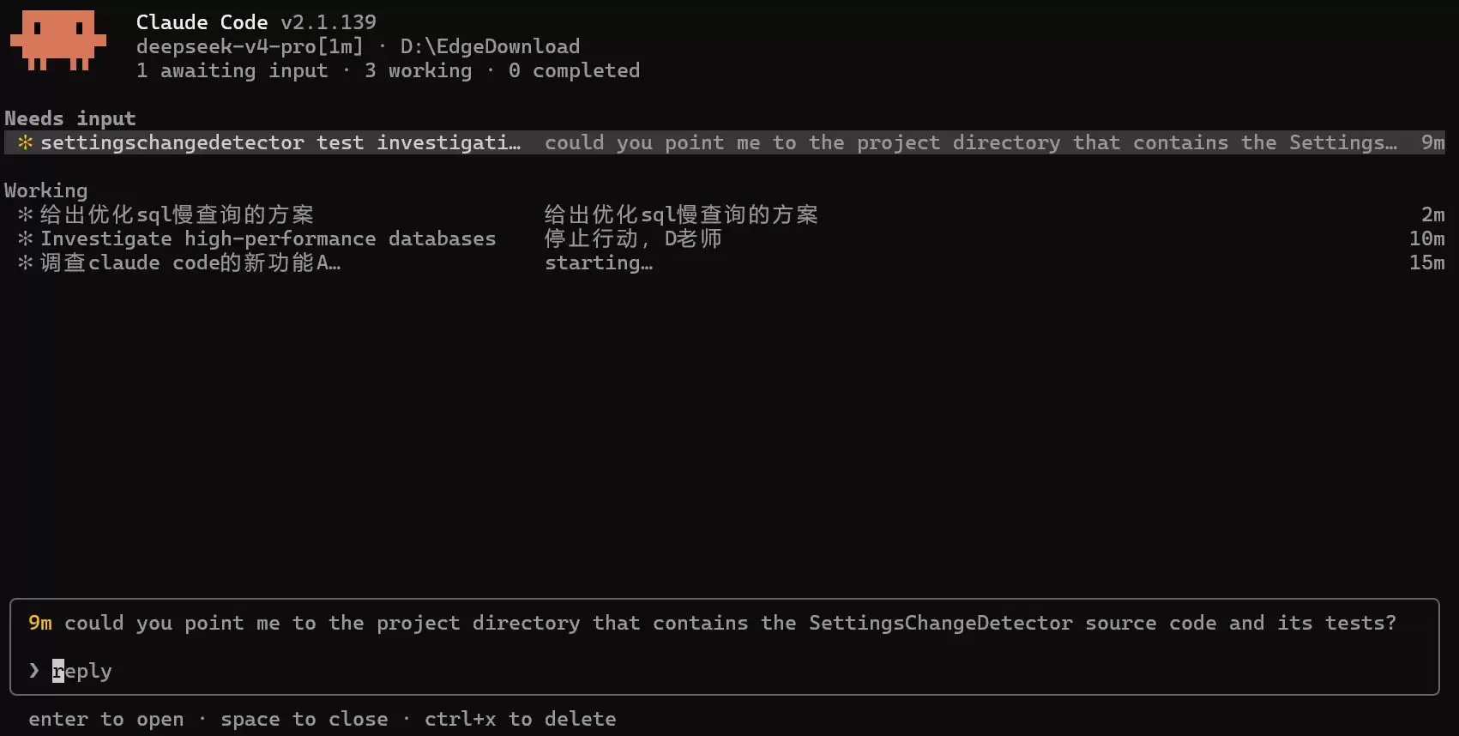Click asterisk icon beside Investigate high-performance databases
Viewport: 1459px width, 736px height.
(x=26, y=238)
